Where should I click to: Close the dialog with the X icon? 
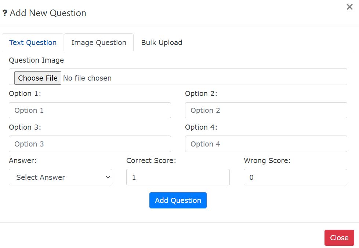pos(349,7)
